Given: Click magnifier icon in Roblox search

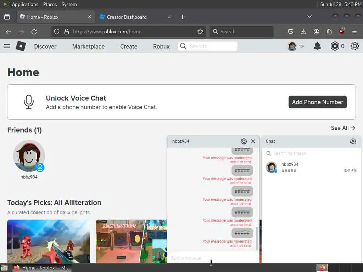Looking at the screenshot, I should tap(183, 46).
